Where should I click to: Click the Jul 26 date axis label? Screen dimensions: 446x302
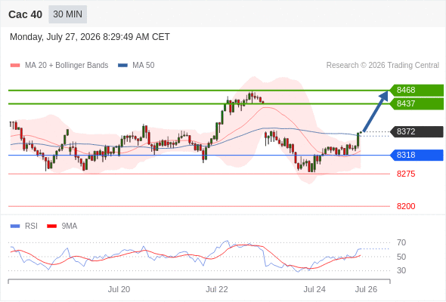click(x=366, y=289)
